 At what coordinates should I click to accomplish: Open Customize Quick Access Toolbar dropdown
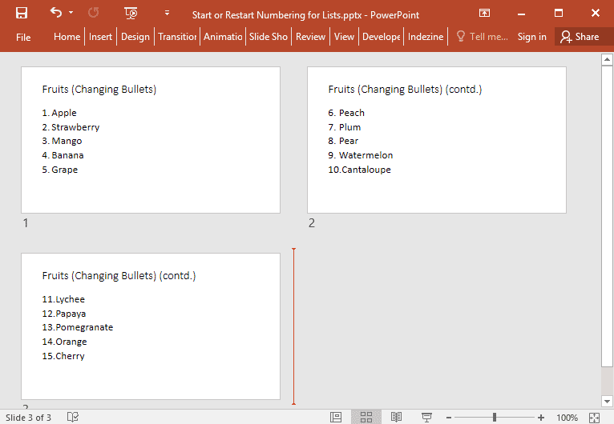click(167, 13)
